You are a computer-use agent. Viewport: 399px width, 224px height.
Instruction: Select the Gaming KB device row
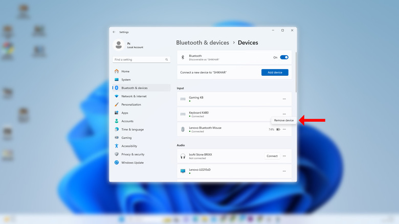pyautogui.click(x=234, y=99)
